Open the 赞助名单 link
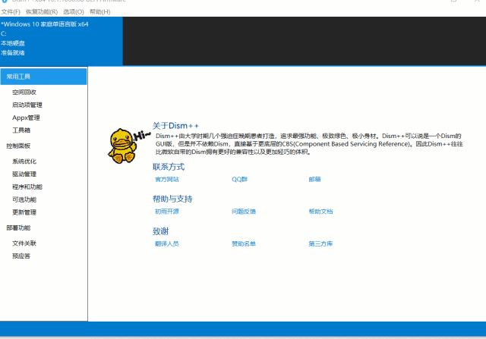 (x=244, y=243)
